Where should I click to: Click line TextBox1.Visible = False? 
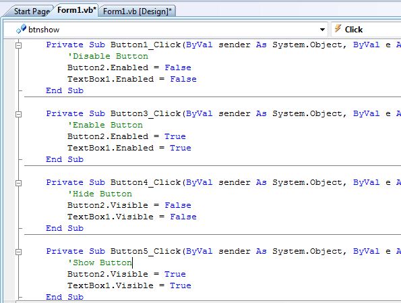click(132, 217)
